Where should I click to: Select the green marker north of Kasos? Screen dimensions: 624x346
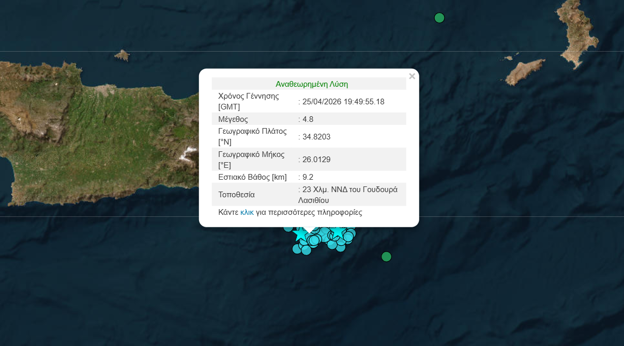click(439, 18)
